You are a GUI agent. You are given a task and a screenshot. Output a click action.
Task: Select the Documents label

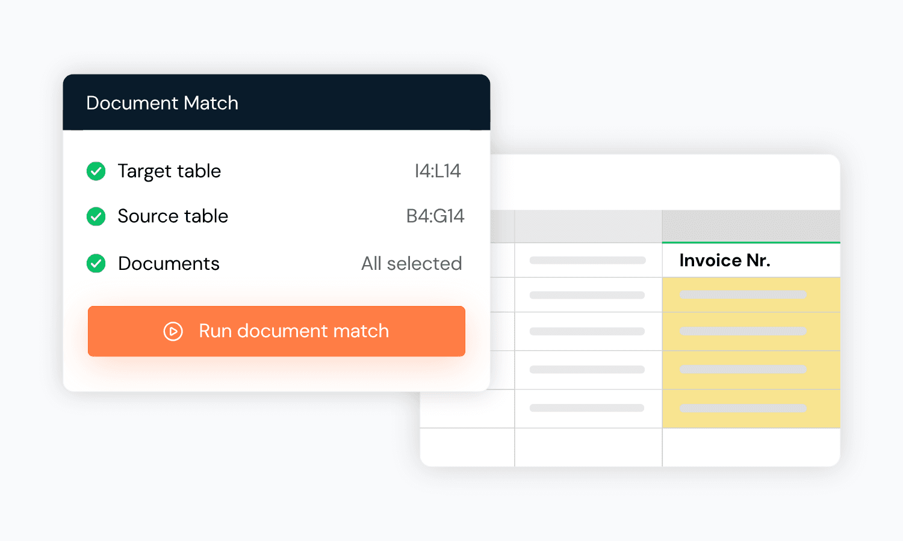169,263
